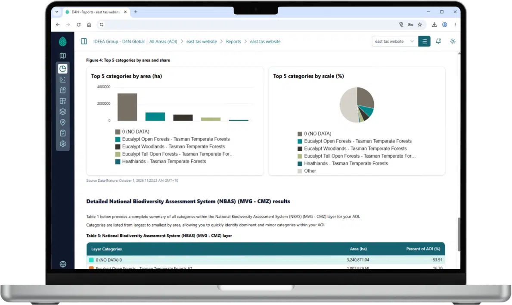
Task: Toggle Eucalypt Woodlands legend in scale chart
Action: coord(352,149)
